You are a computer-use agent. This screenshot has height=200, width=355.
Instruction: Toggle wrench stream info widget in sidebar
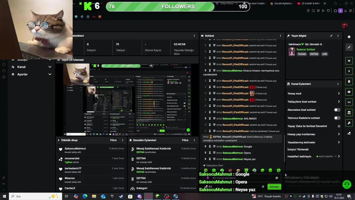(349, 123)
